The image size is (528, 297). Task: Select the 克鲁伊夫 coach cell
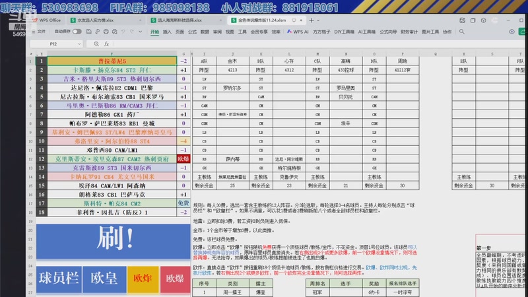[x=289, y=177]
